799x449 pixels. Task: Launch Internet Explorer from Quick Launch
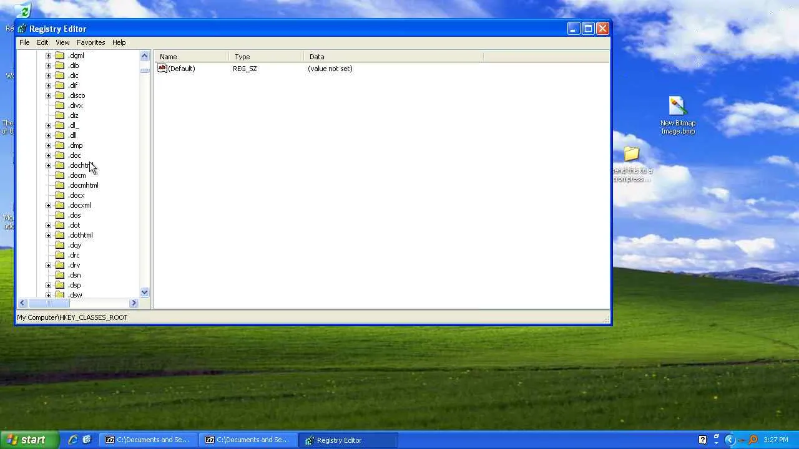(73, 440)
